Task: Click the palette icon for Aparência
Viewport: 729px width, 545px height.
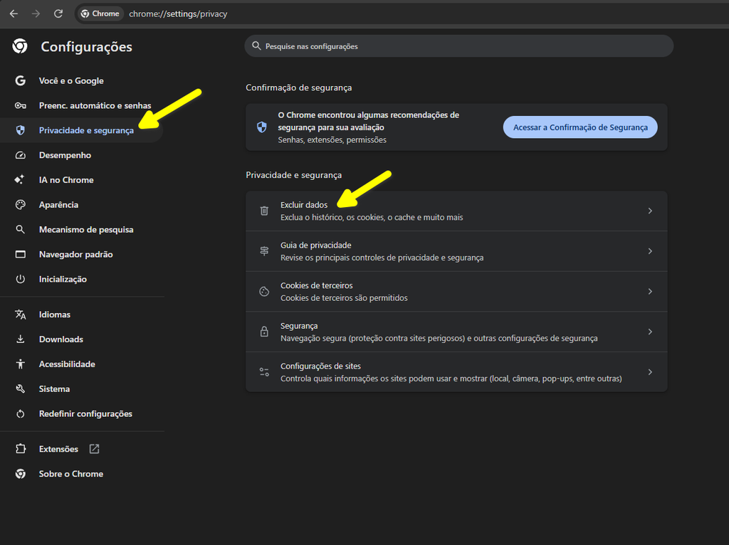Action: 21,205
